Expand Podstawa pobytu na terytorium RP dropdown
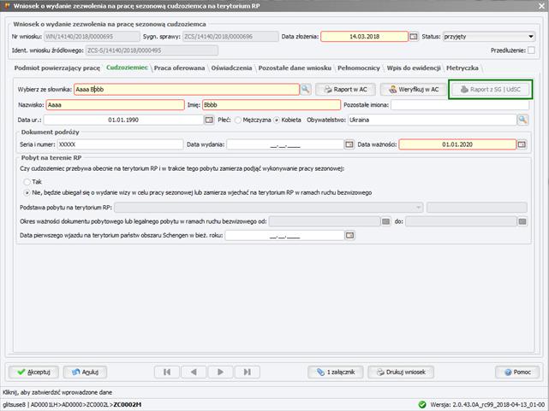The height and width of the screenshot is (411, 549). [x=269, y=208]
